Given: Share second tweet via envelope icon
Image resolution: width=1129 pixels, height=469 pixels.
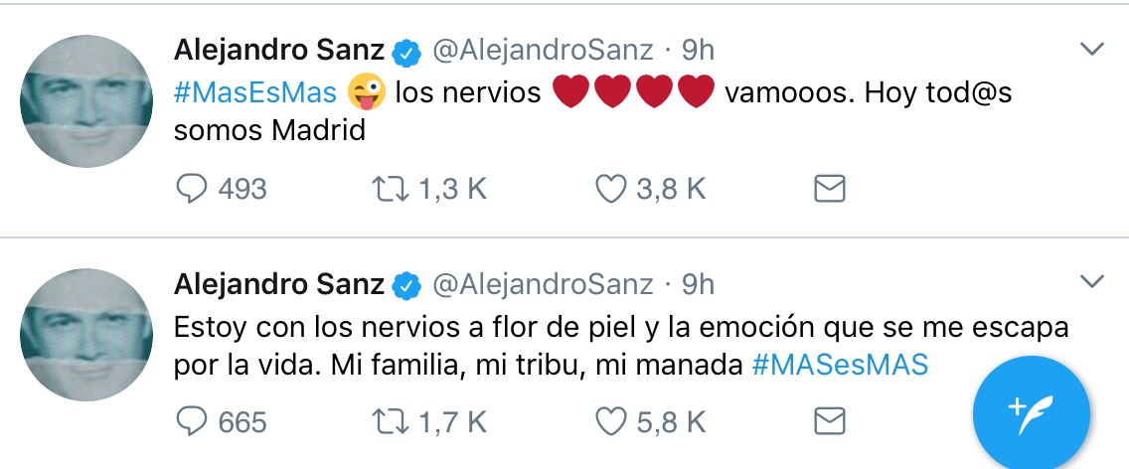Looking at the screenshot, I should click(829, 422).
